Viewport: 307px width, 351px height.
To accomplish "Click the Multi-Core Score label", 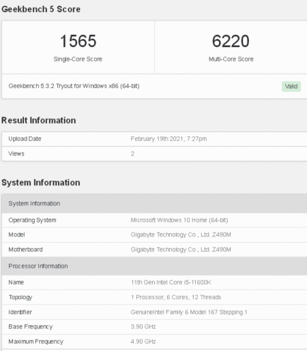I will click(x=231, y=59).
